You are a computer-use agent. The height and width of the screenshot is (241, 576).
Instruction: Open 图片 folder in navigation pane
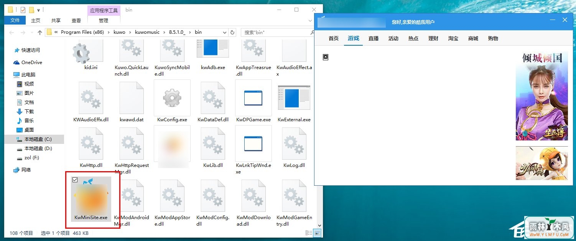pos(29,93)
